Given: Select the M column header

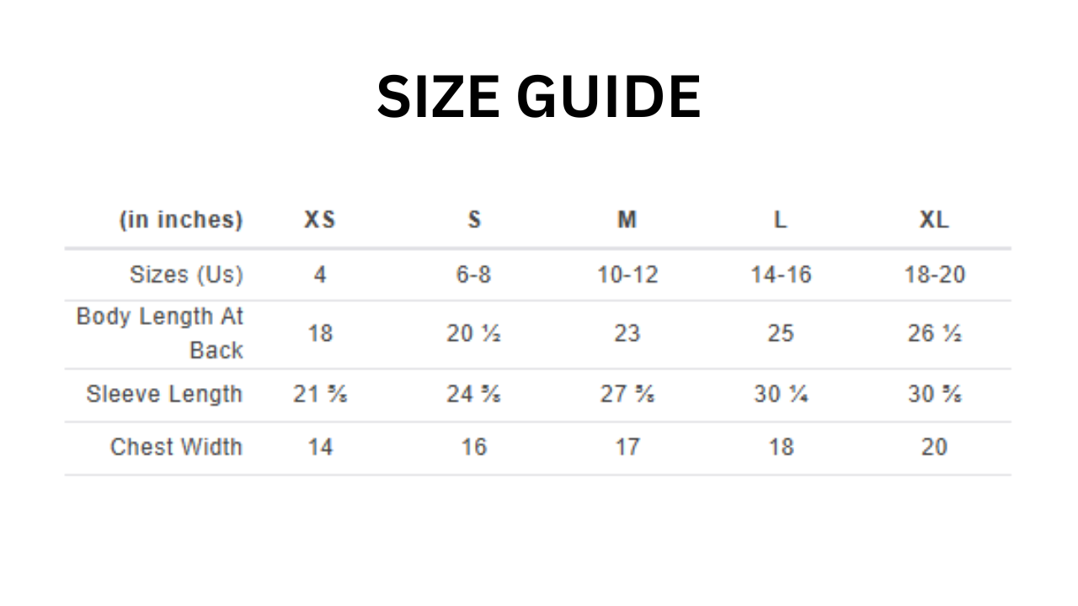Looking at the screenshot, I should pyautogui.click(x=627, y=220).
